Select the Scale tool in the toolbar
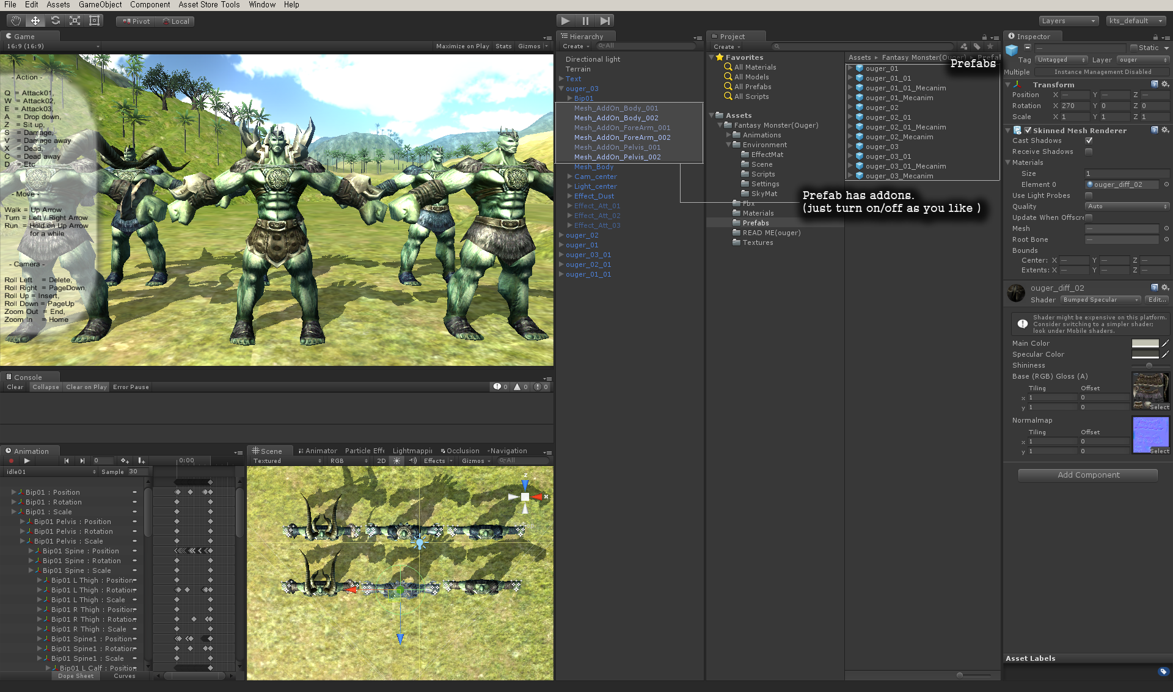1173x692 pixels. (75, 21)
